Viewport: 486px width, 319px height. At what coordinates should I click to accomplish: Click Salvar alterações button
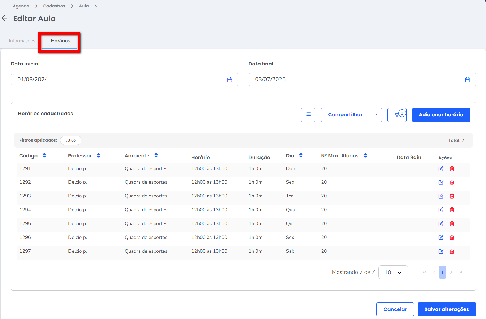pyautogui.click(x=447, y=309)
